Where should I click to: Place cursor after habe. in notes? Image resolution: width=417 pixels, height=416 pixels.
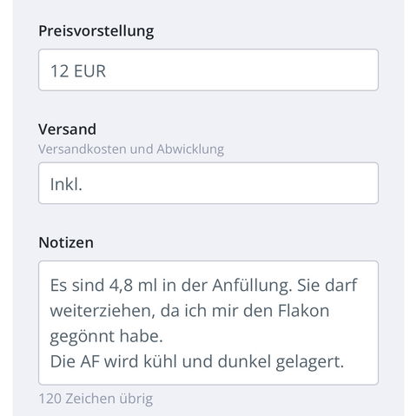point(164,336)
